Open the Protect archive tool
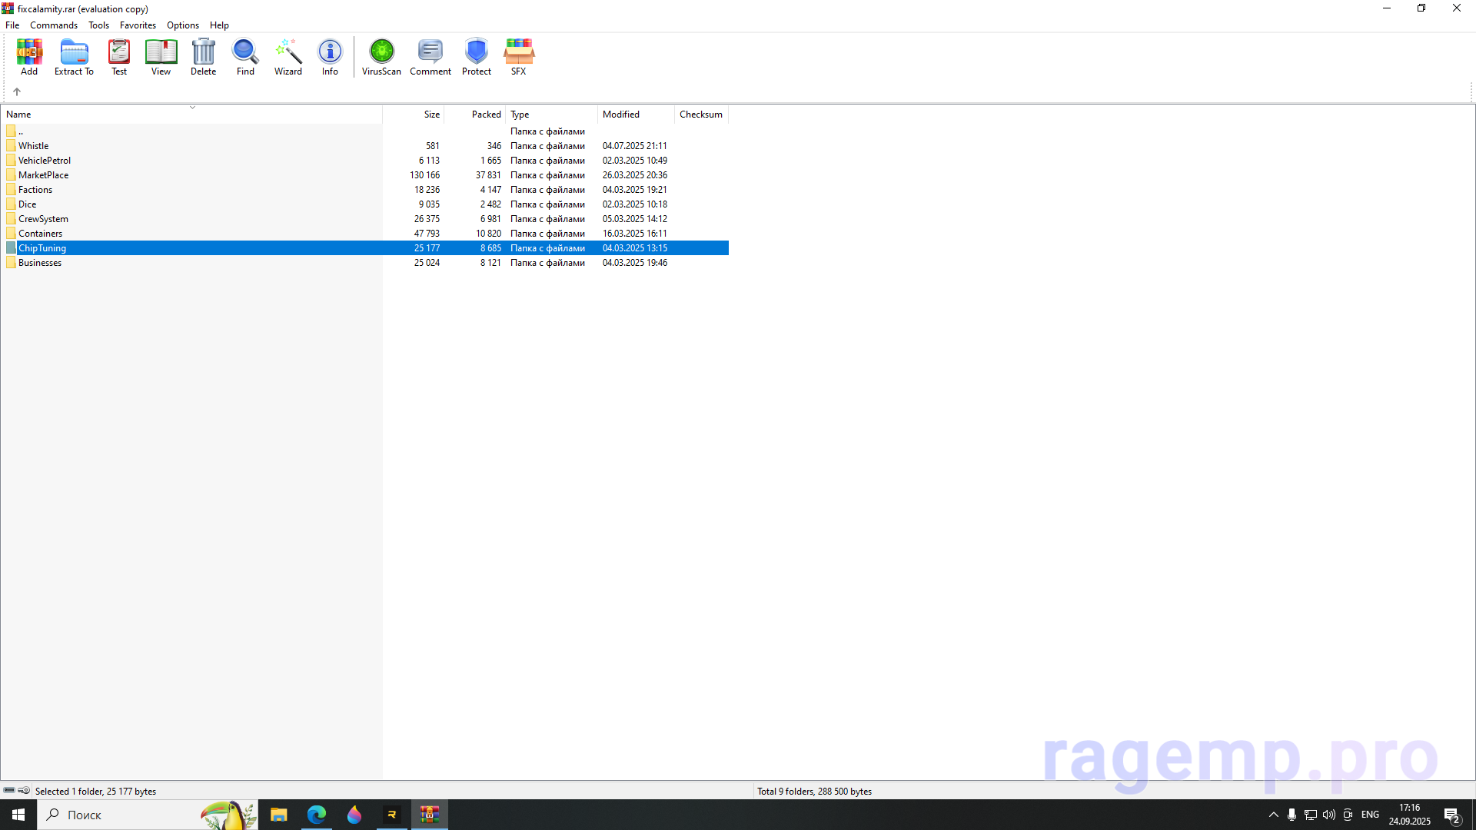The width and height of the screenshot is (1476, 830). (x=476, y=57)
